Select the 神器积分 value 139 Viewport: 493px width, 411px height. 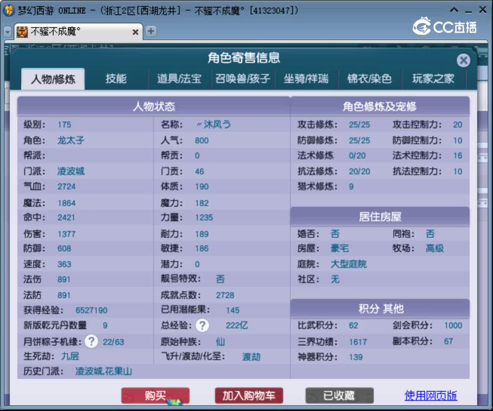pyautogui.click(x=355, y=357)
